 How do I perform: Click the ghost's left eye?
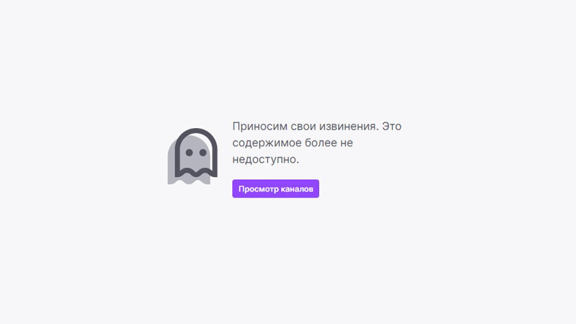tap(189, 152)
